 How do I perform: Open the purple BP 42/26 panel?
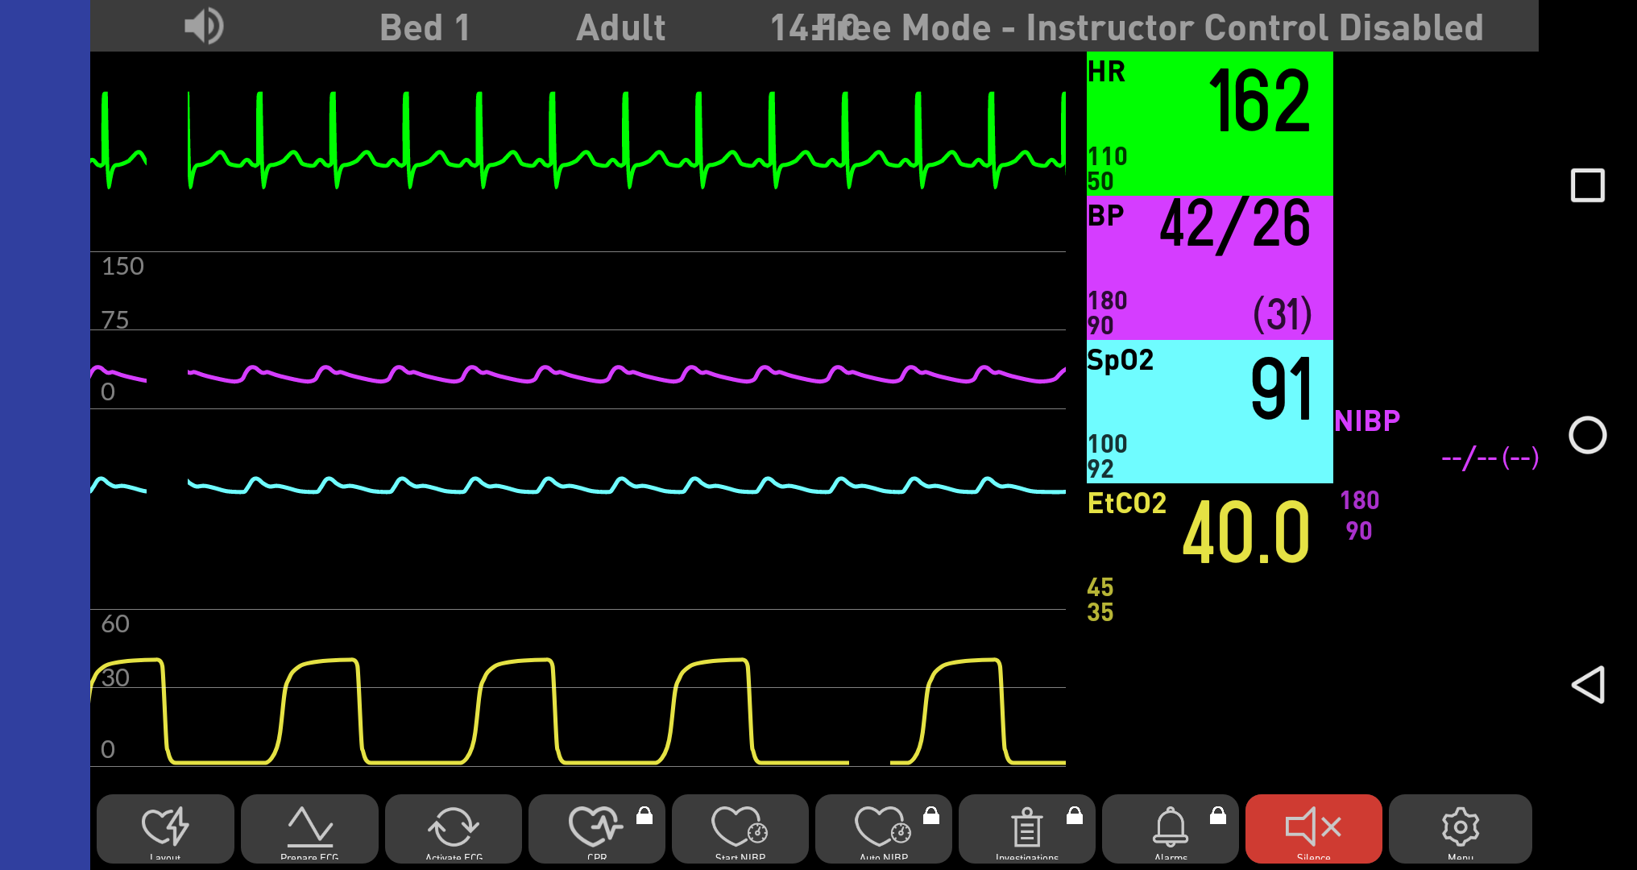click(x=1209, y=267)
